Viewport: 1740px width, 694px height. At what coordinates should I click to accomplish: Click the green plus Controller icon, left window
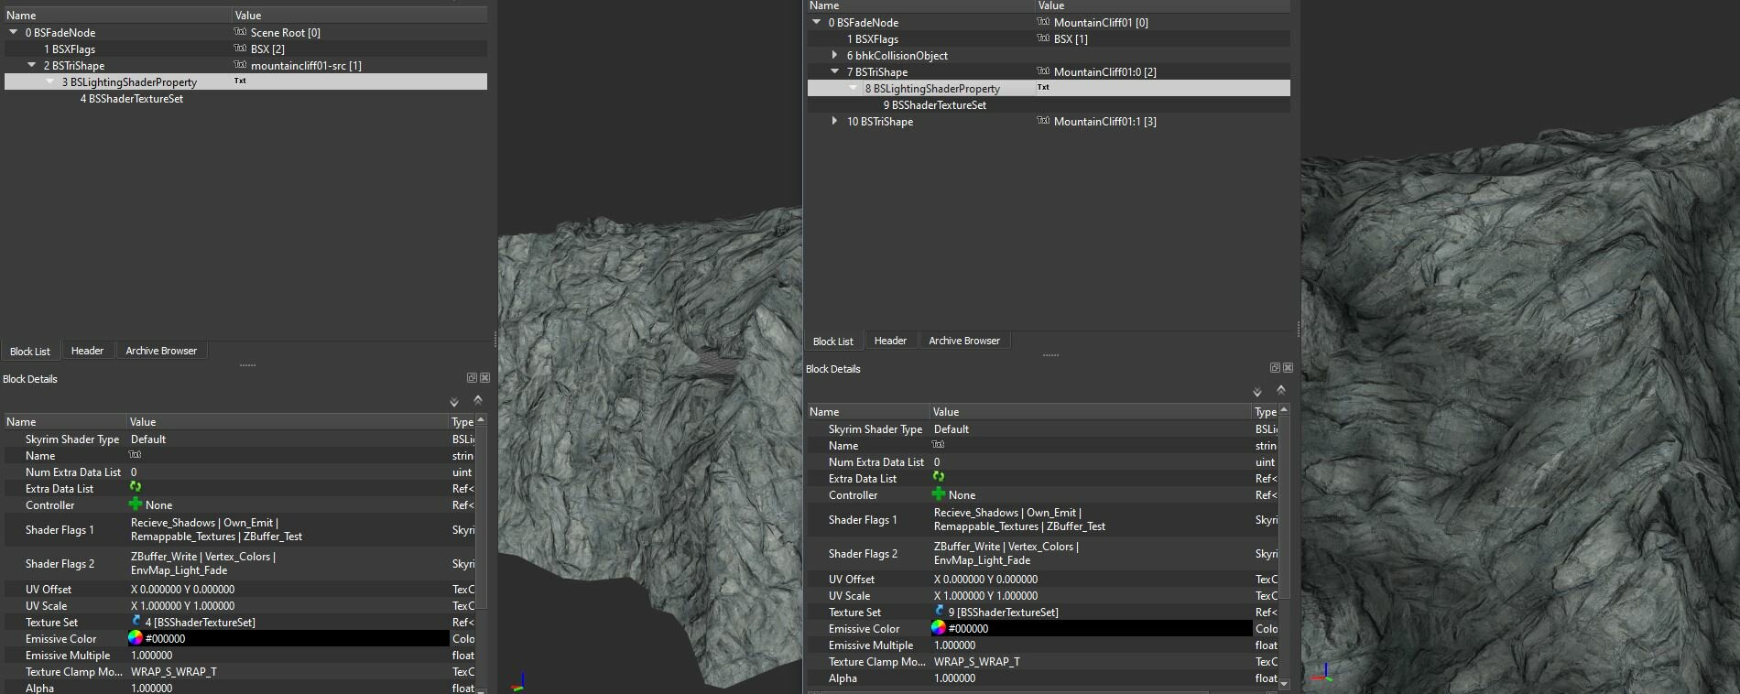136,504
